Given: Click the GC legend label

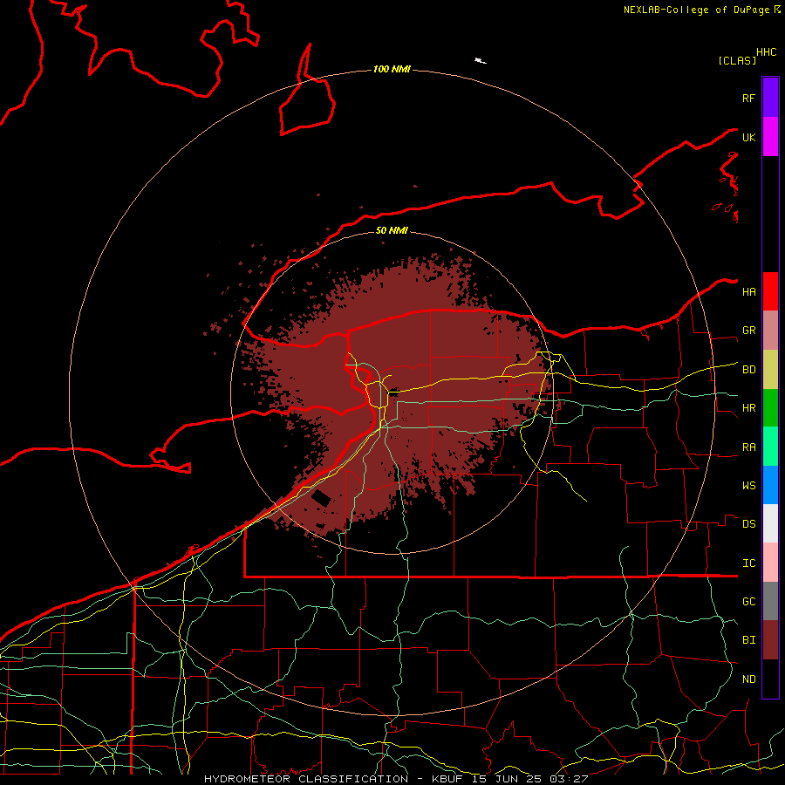Looking at the screenshot, I should [x=748, y=602].
